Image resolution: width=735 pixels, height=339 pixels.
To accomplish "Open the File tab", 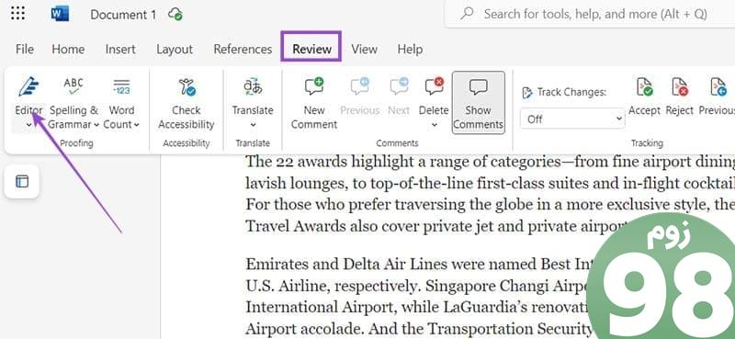I will (x=25, y=50).
